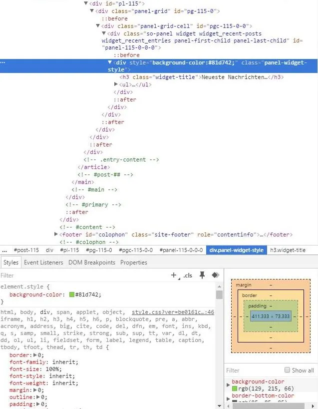
Task: Select #pgc-115-0-0 in the breadcrumb
Action: [x=136, y=250]
